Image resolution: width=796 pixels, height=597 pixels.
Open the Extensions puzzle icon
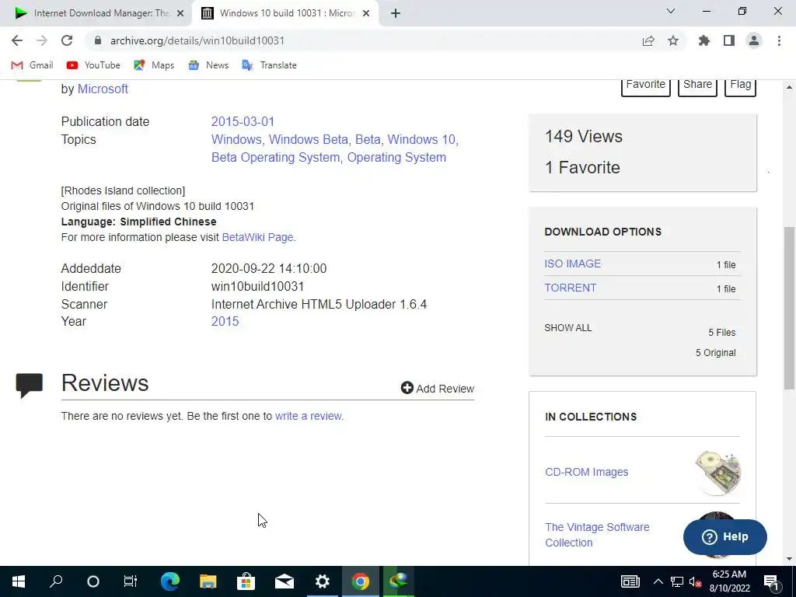point(703,40)
